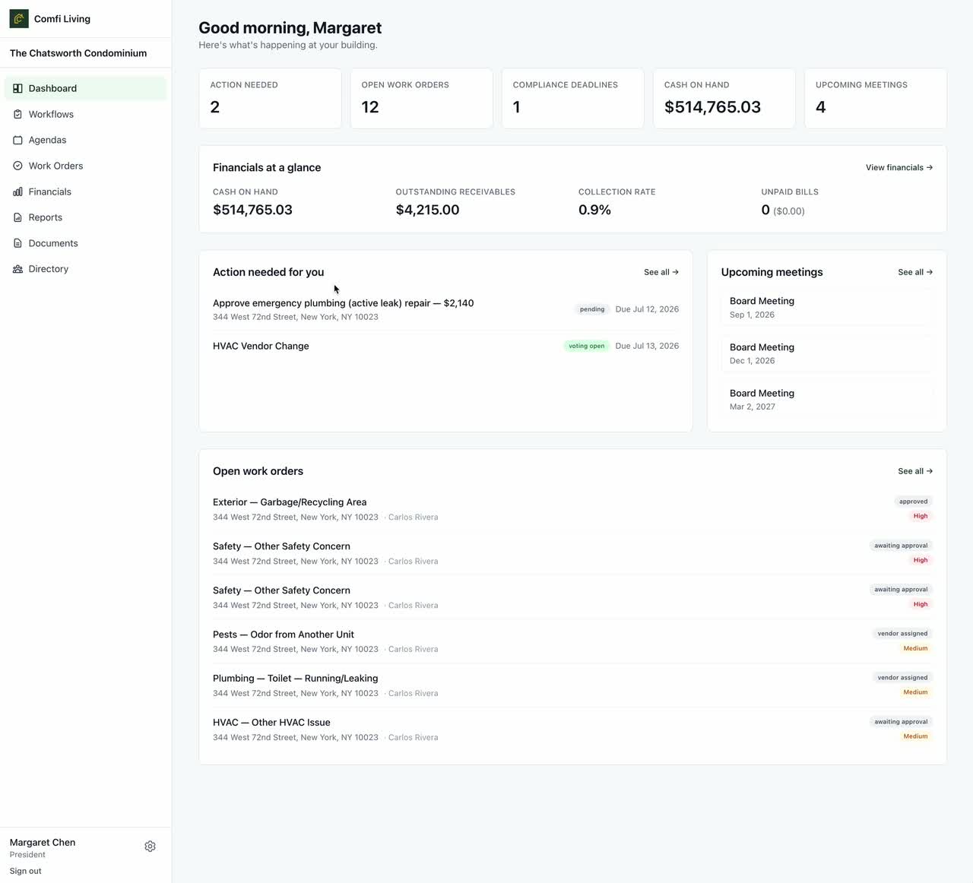Open the HVAC Vendor Change item
The height and width of the screenshot is (883, 973).
(x=445, y=346)
